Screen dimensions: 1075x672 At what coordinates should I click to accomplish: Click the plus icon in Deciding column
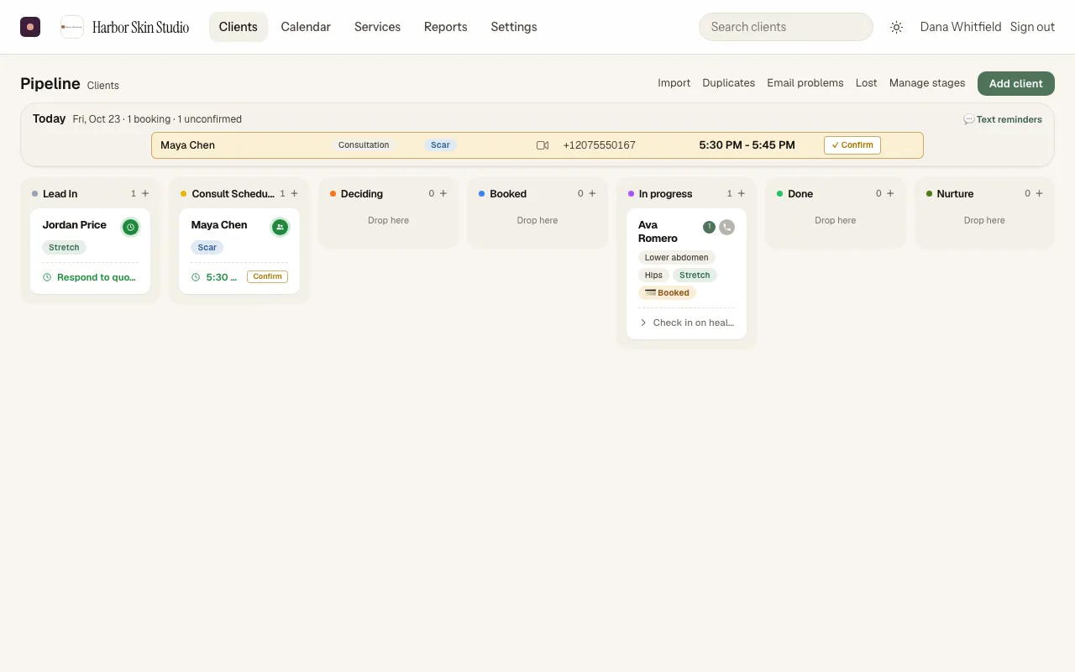pyautogui.click(x=443, y=193)
